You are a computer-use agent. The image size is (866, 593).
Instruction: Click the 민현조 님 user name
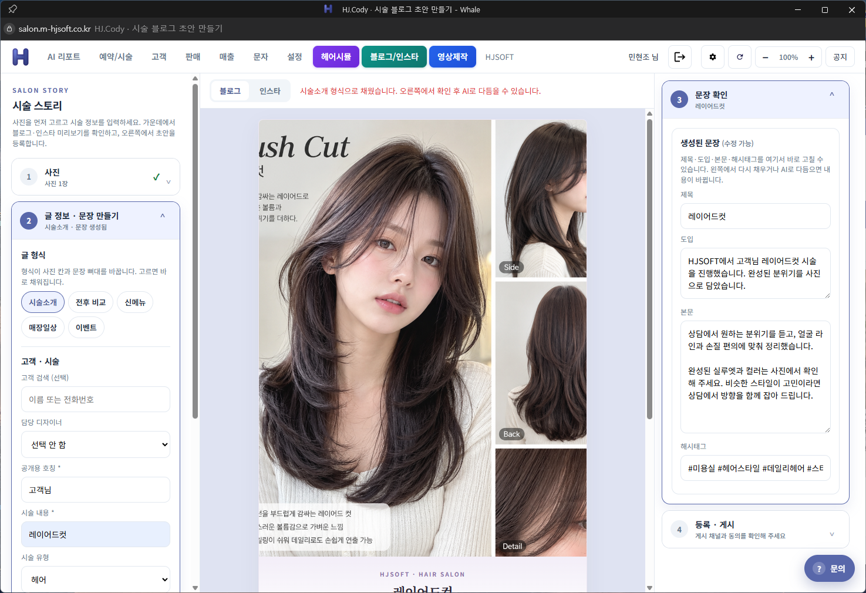tap(643, 57)
